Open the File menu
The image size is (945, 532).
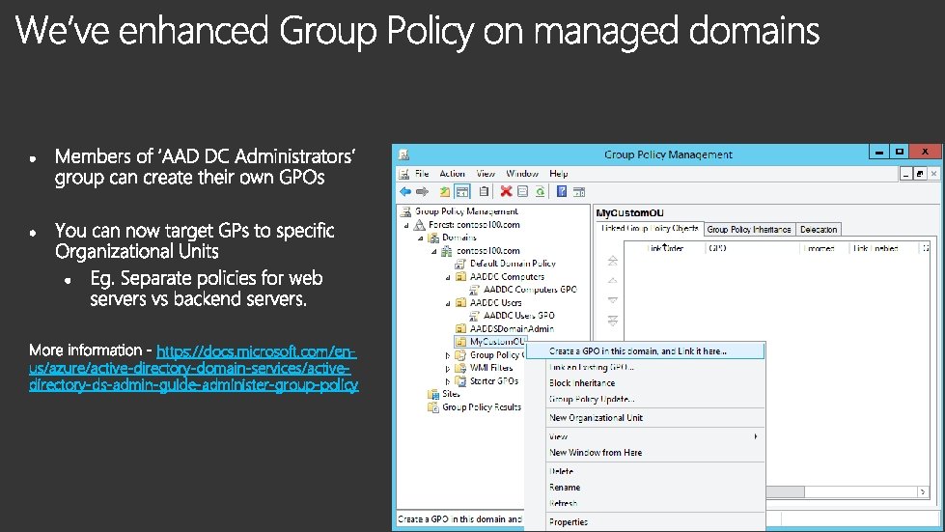pyautogui.click(x=422, y=174)
